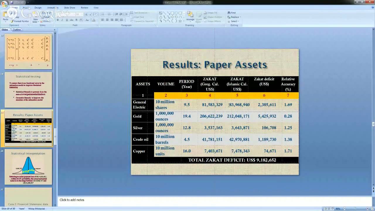Viewport: 375px width, 211px height.
Task: Click the Format Painter tool
Action: pyautogui.click(x=20, y=21)
